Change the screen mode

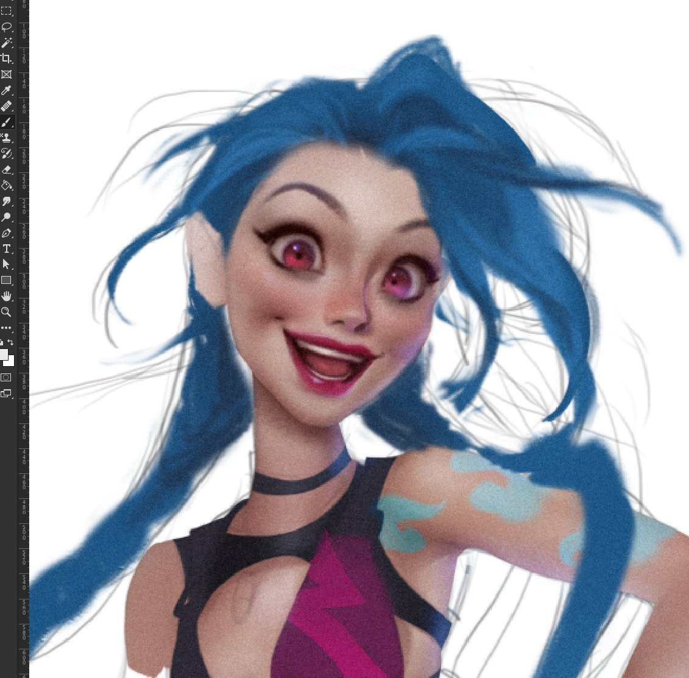[x=6, y=394]
